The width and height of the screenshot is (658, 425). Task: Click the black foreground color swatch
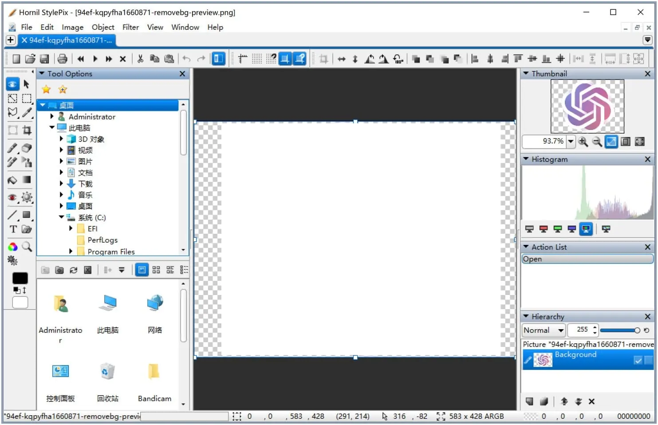20,278
